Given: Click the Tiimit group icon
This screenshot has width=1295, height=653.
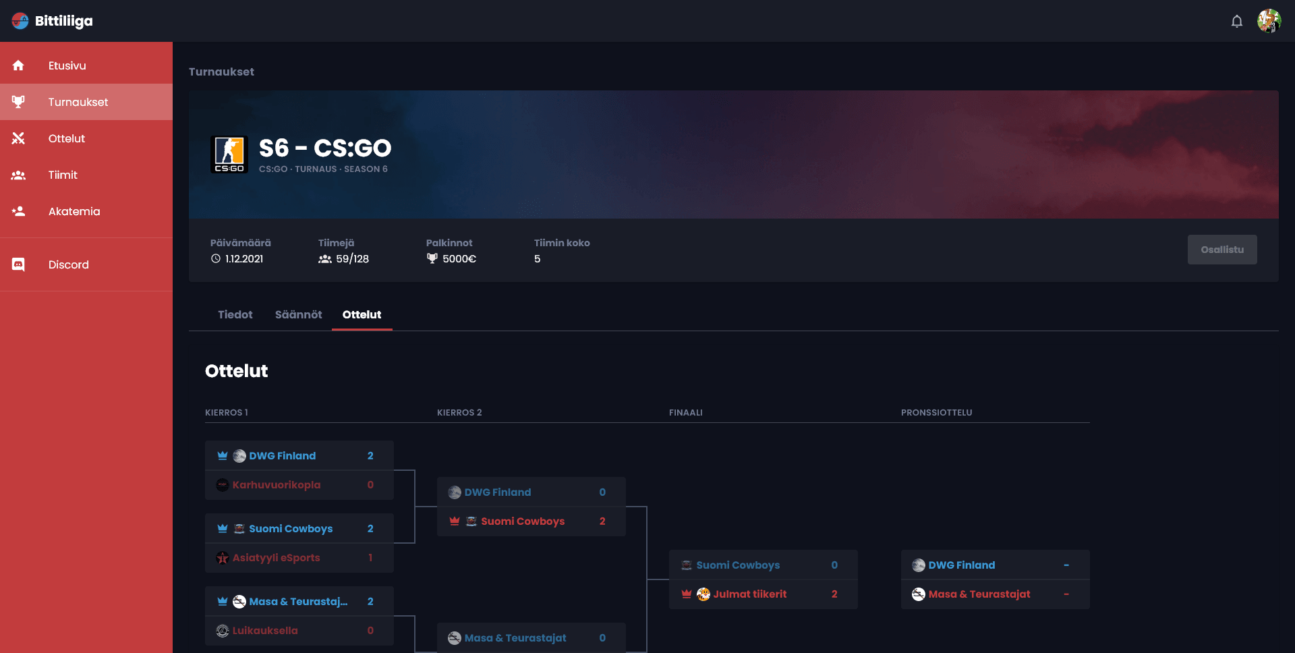Looking at the screenshot, I should (x=18, y=175).
